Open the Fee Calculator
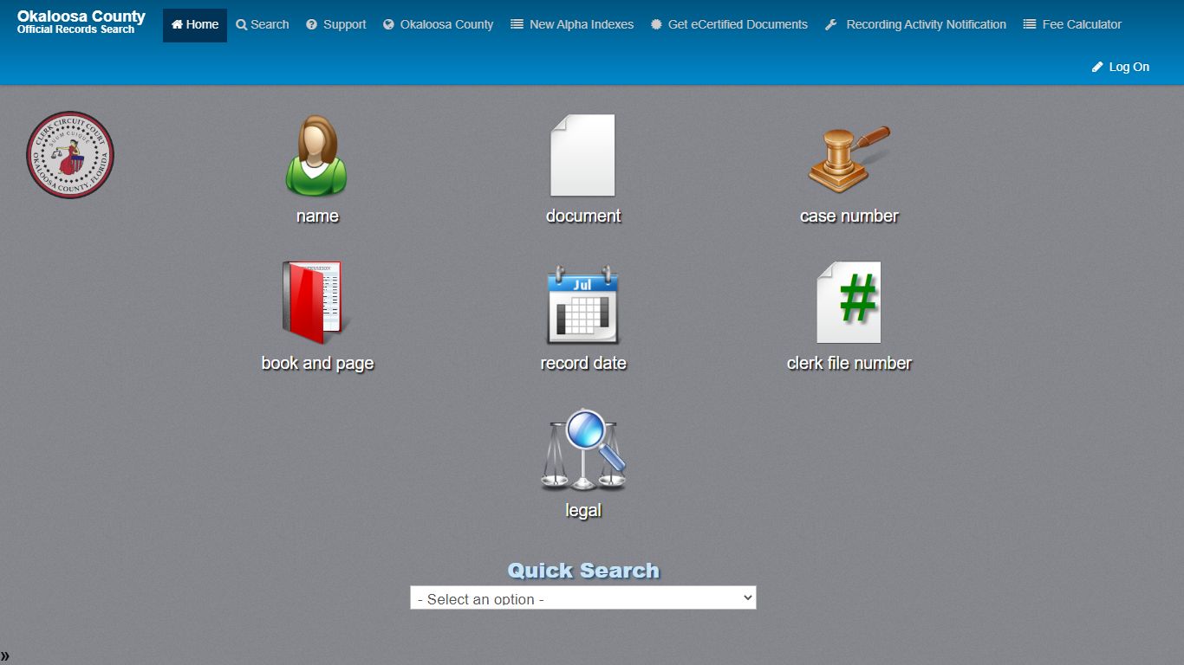1184x665 pixels. 1072,25
